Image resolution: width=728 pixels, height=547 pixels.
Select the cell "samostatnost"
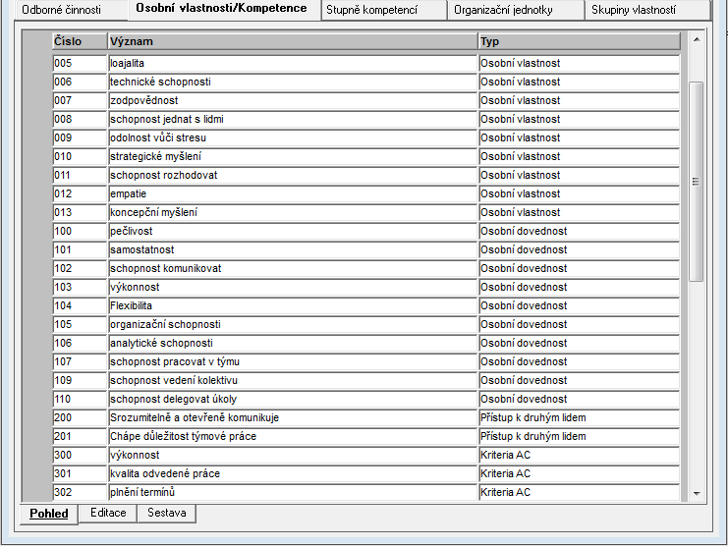[x=293, y=249]
